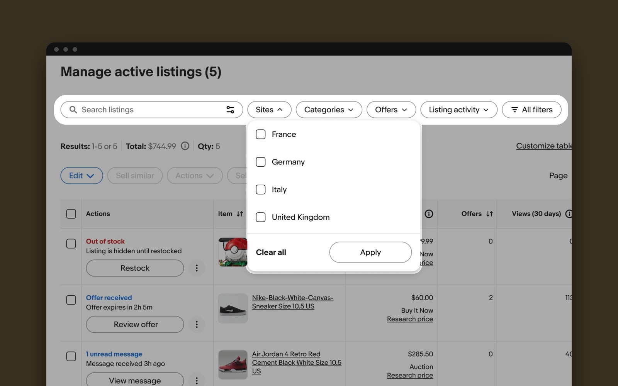This screenshot has height=386, width=618.
Task: Select the unread message listing checkbox
Action: point(71,356)
